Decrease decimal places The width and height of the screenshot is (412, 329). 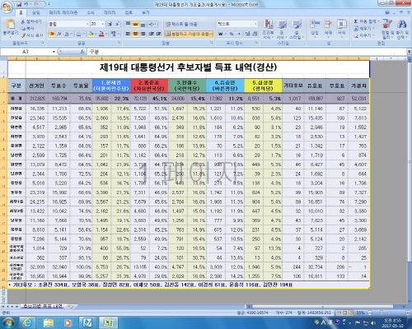click(255, 34)
